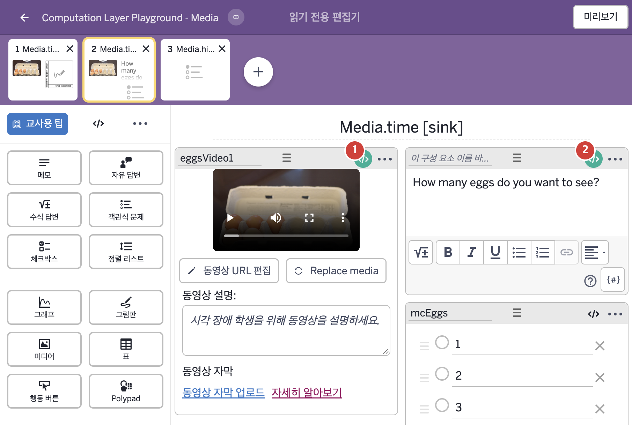The width and height of the screenshot is (632, 425).
Task: Open the video player overflow menu
Action: (x=343, y=218)
